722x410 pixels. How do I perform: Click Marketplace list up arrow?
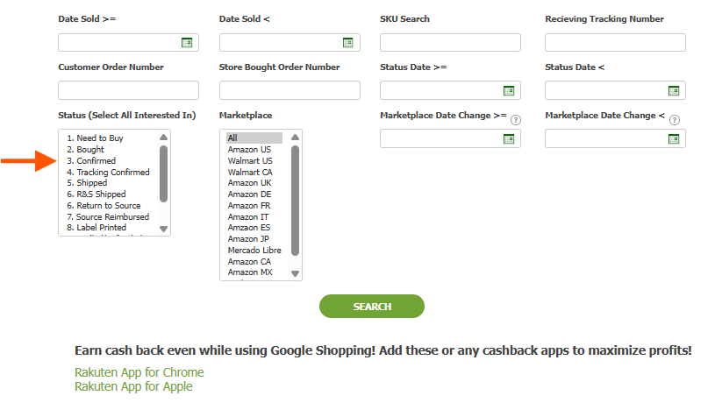click(295, 138)
